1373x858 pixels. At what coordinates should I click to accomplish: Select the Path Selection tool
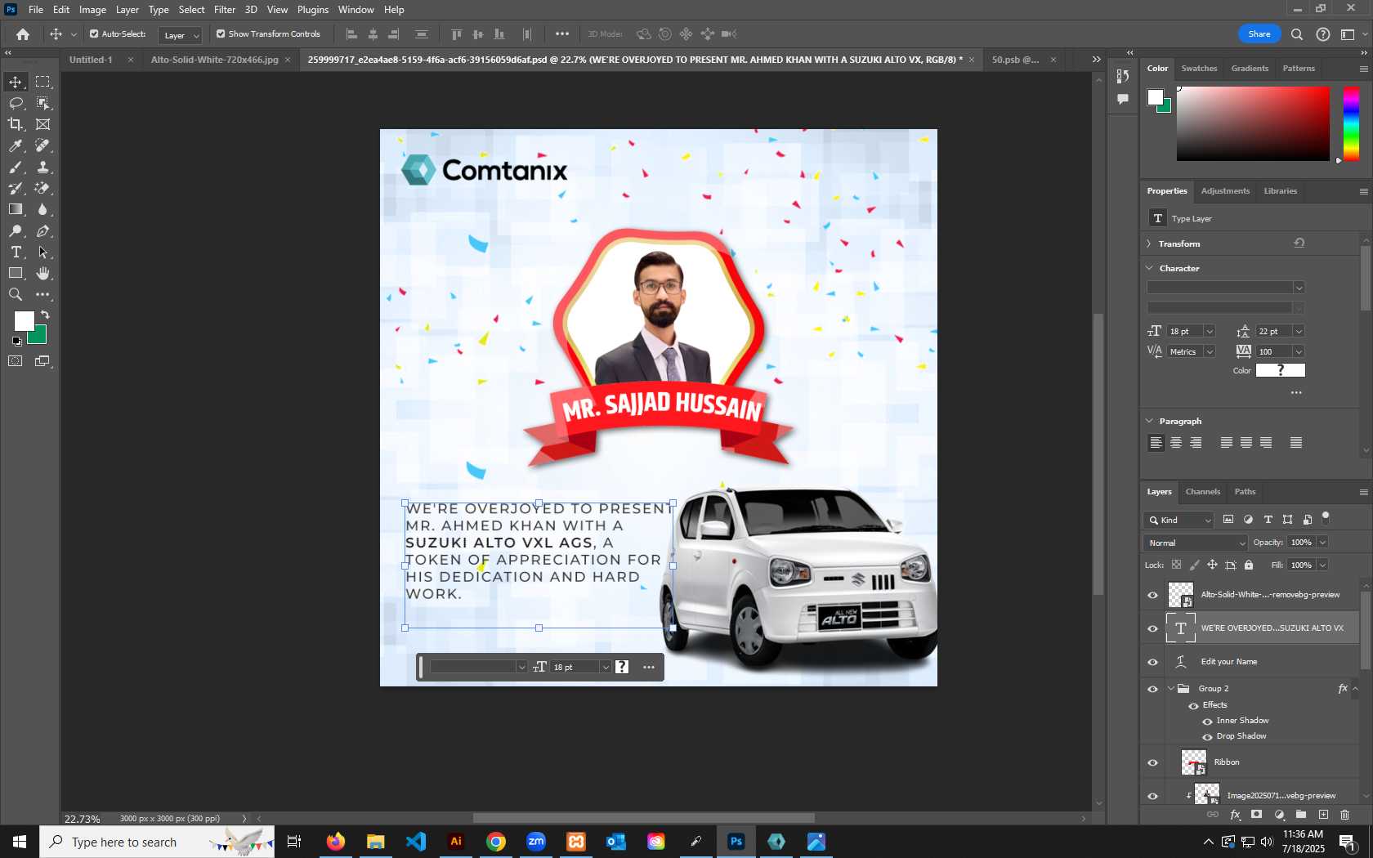(42, 252)
